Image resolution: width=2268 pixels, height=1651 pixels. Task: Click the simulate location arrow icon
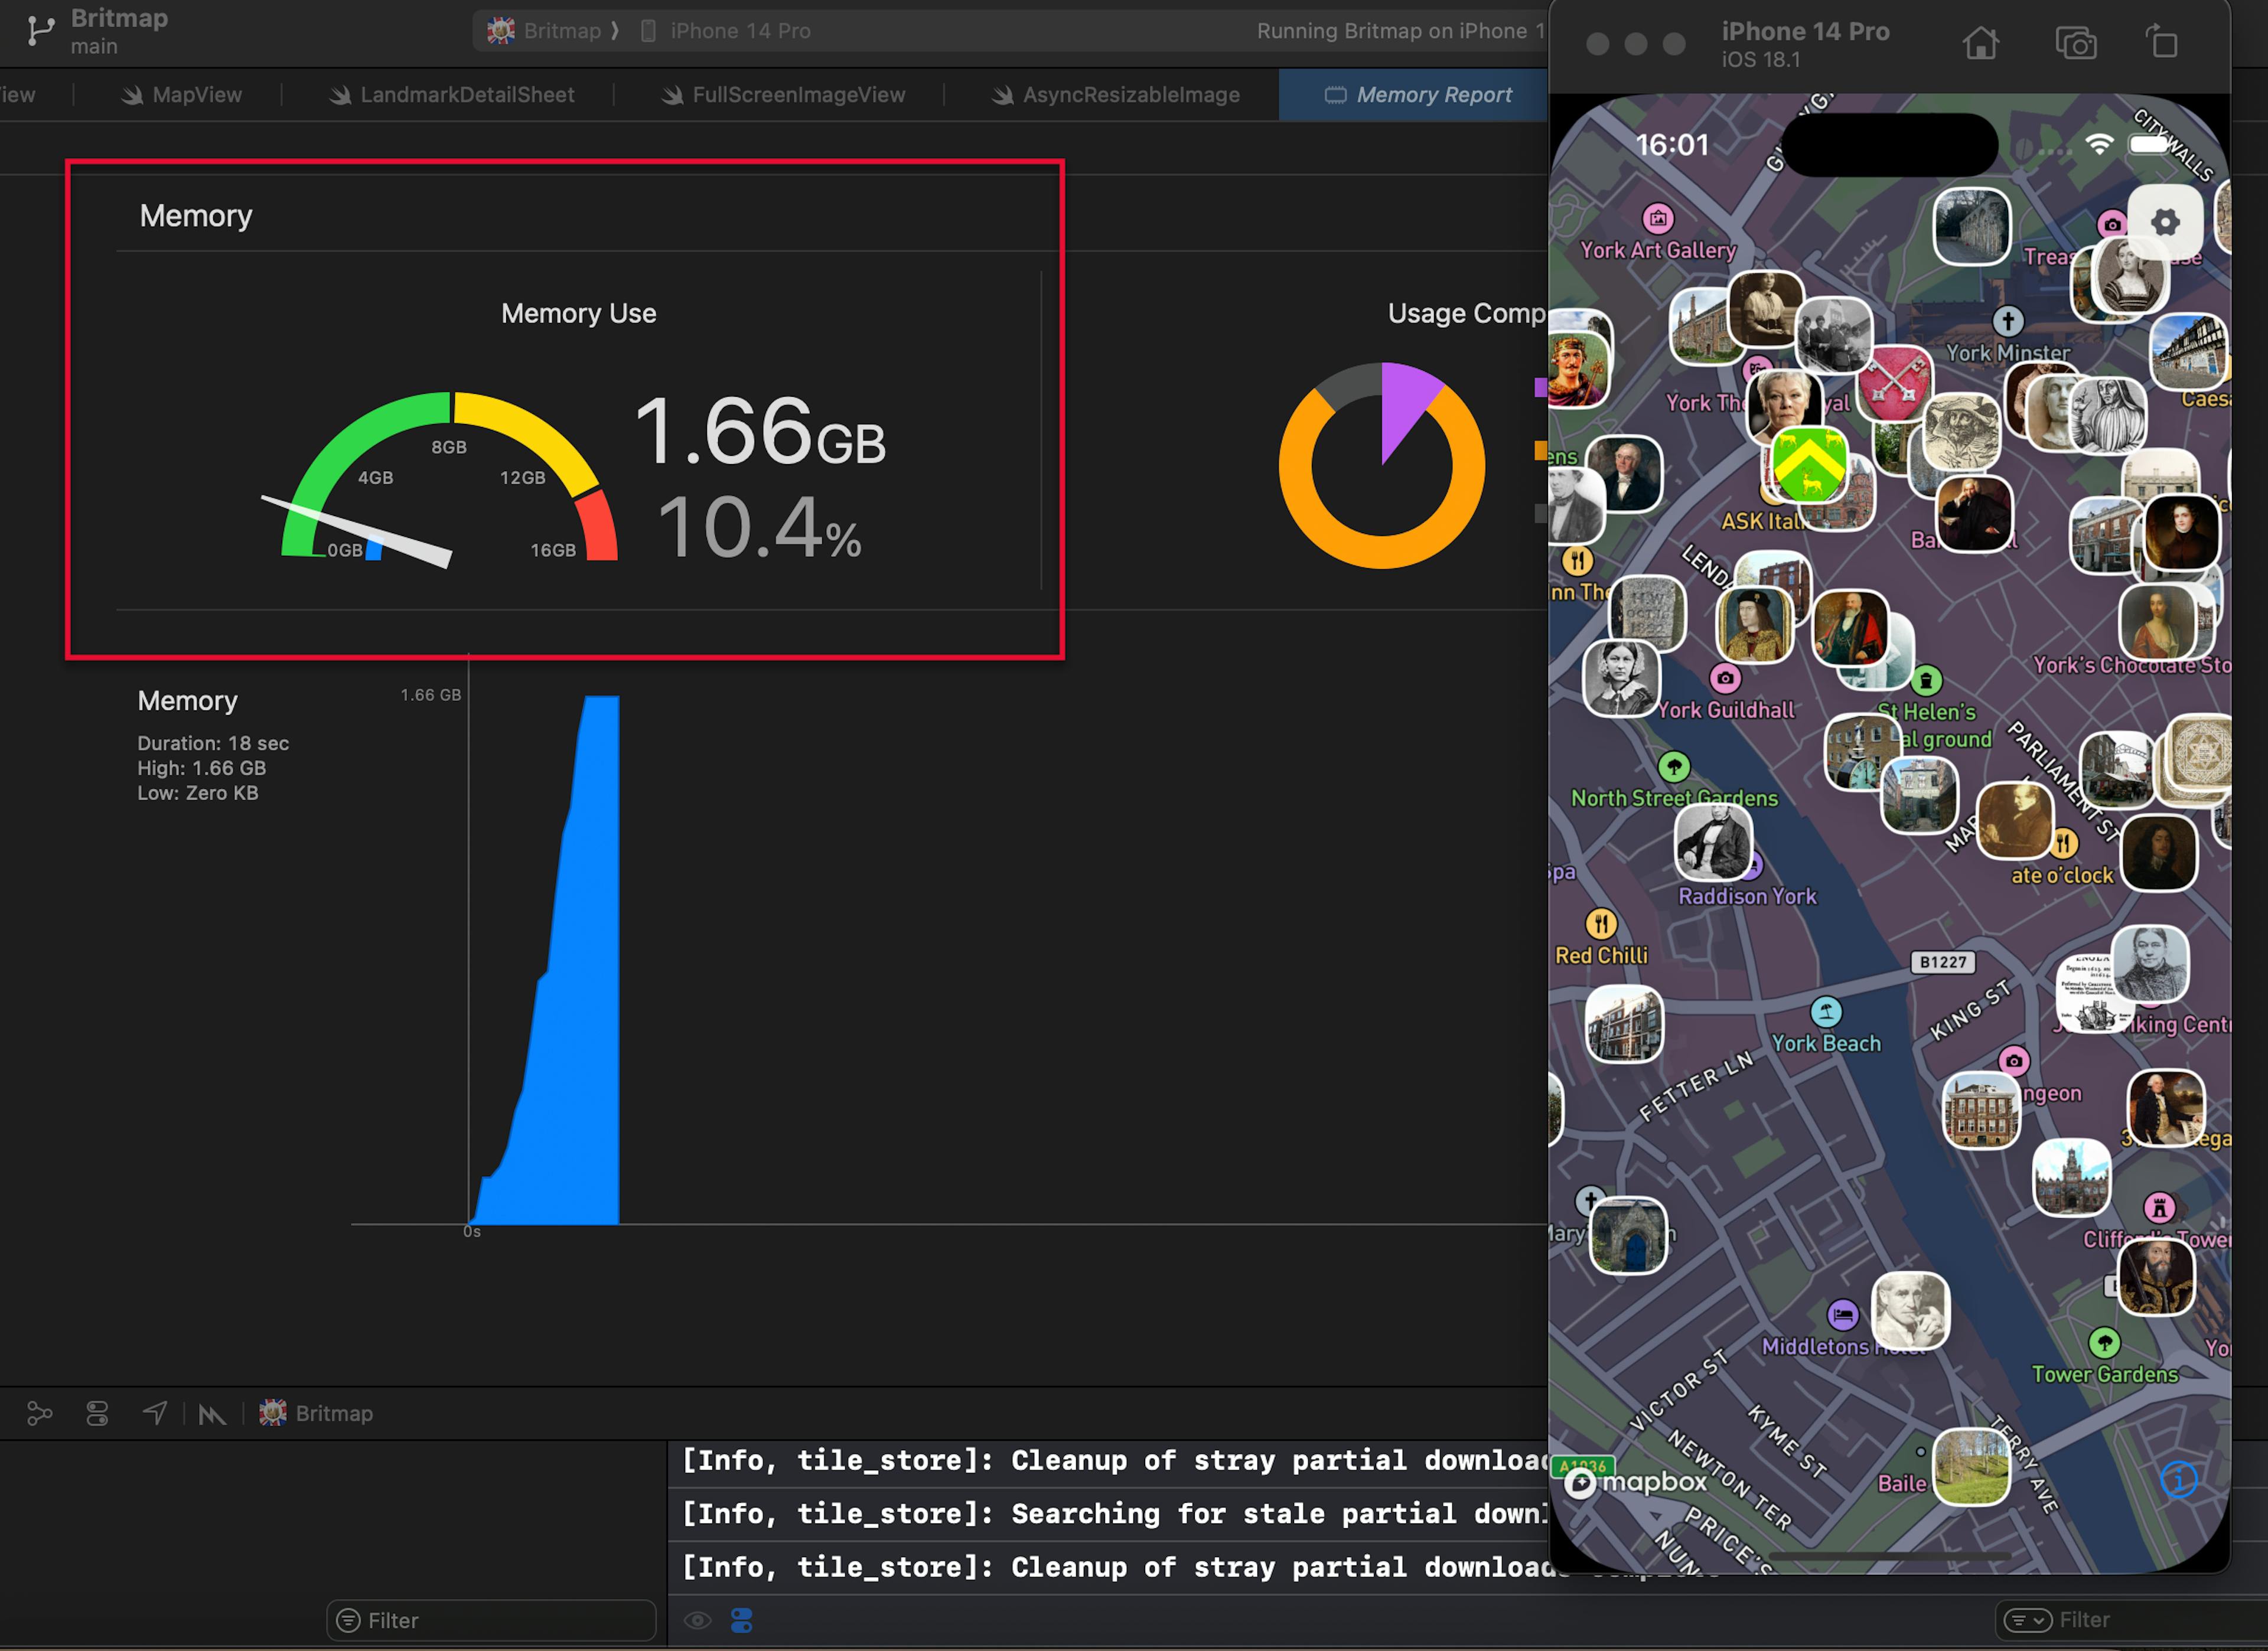click(x=154, y=1413)
